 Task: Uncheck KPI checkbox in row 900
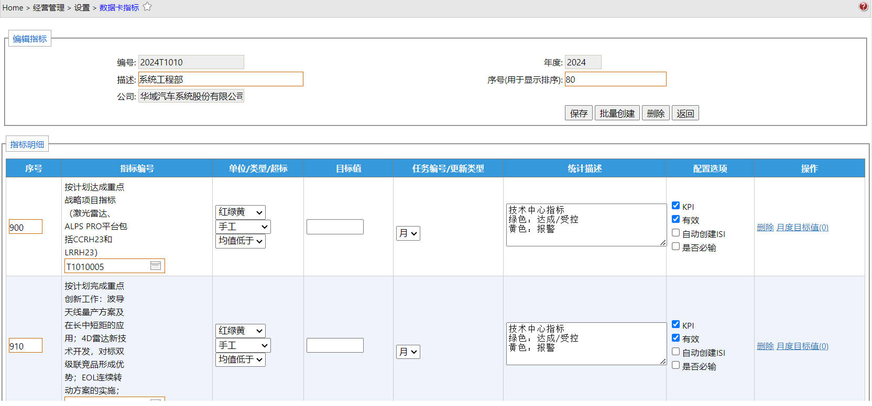pyautogui.click(x=676, y=206)
